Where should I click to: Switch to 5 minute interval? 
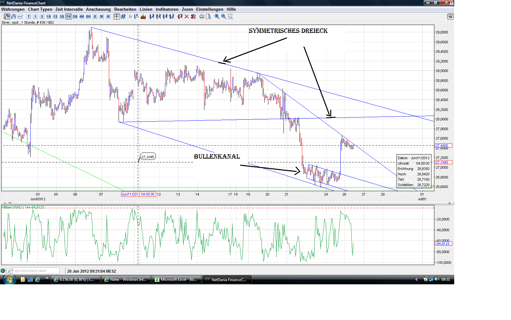[42, 16]
